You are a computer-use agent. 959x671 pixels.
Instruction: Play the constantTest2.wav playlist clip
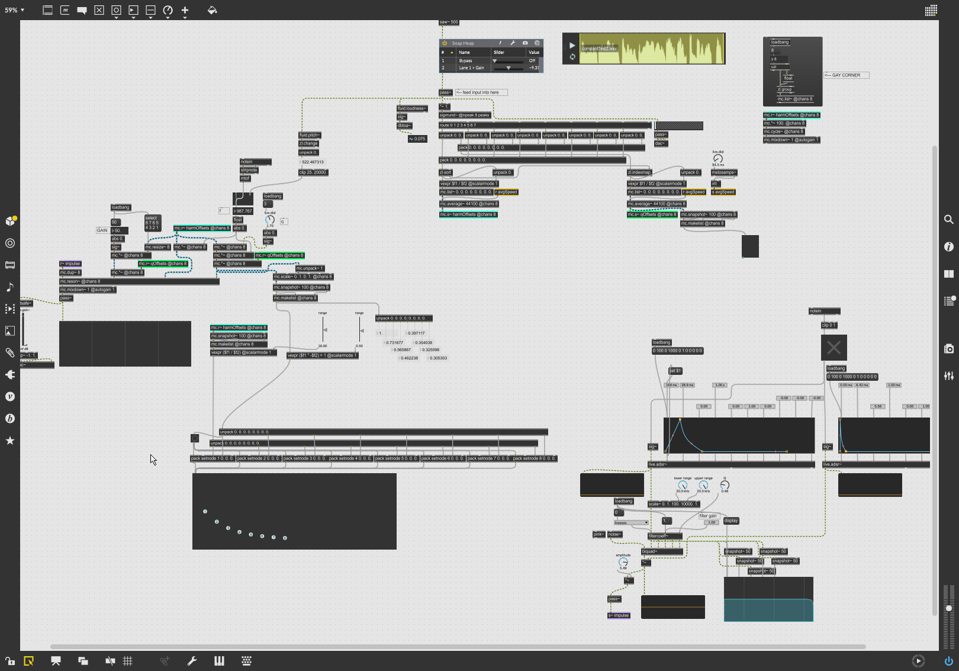point(572,45)
